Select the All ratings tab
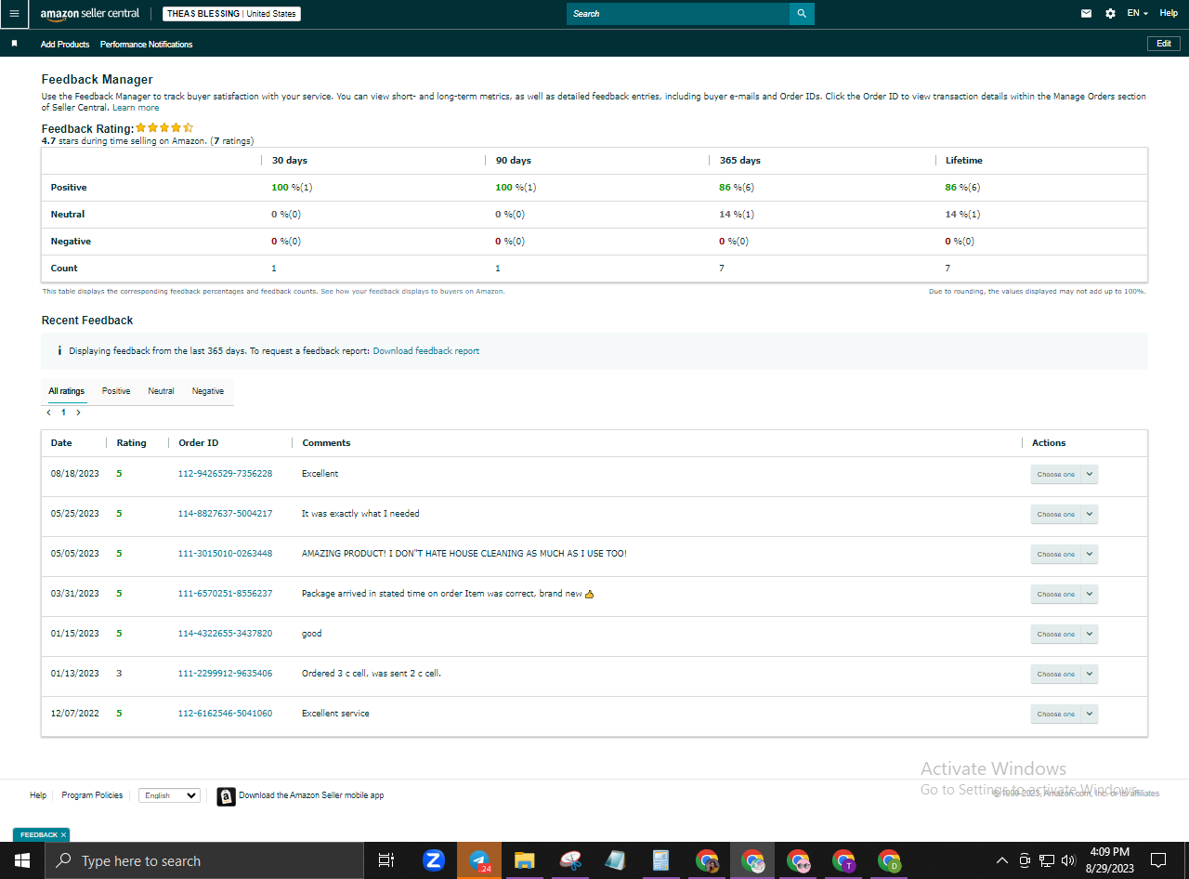The height and width of the screenshot is (879, 1189). click(66, 391)
